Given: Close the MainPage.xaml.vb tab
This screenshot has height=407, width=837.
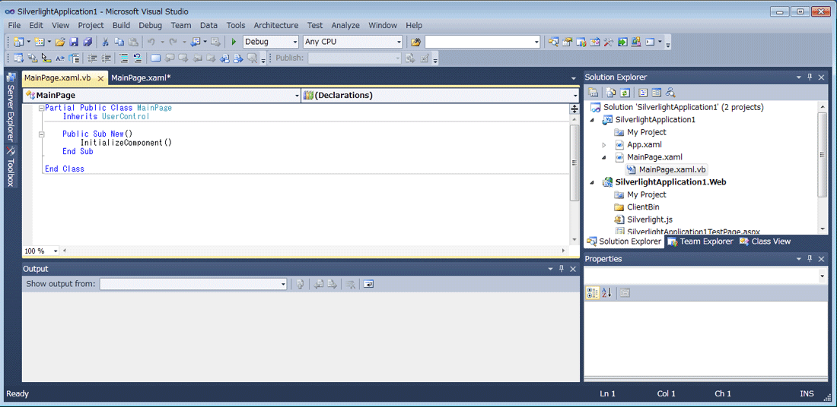Looking at the screenshot, I should (x=100, y=78).
